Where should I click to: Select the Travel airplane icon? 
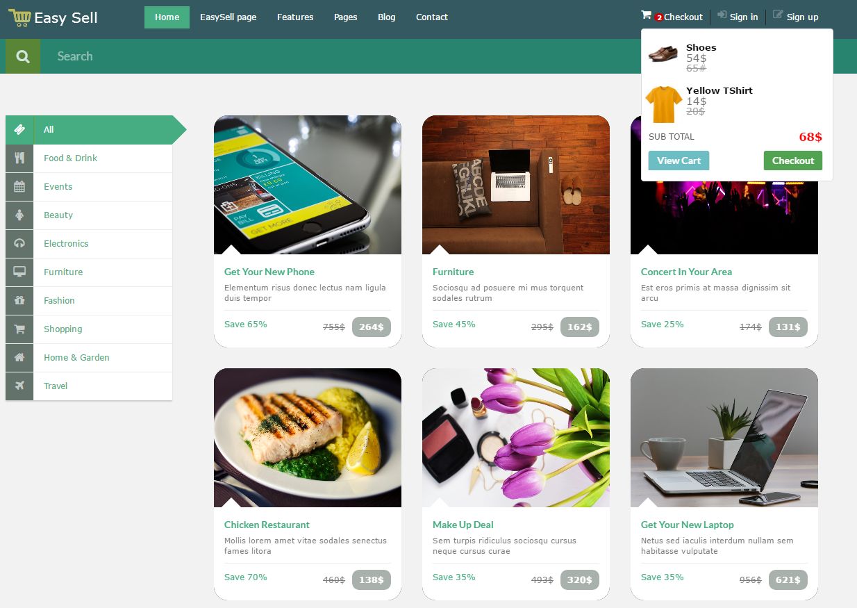pyautogui.click(x=19, y=386)
